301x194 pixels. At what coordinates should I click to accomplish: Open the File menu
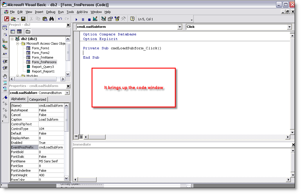pos(12,12)
